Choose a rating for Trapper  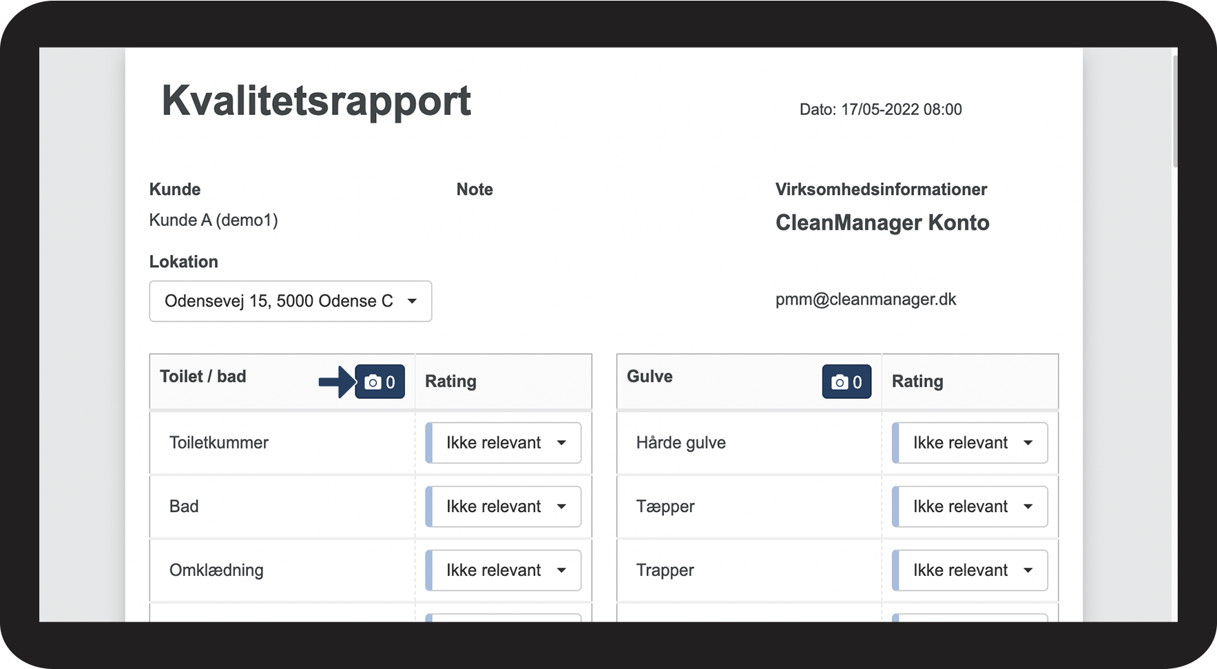coord(970,570)
